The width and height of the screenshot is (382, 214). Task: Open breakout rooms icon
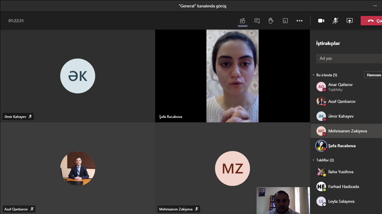pos(285,21)
